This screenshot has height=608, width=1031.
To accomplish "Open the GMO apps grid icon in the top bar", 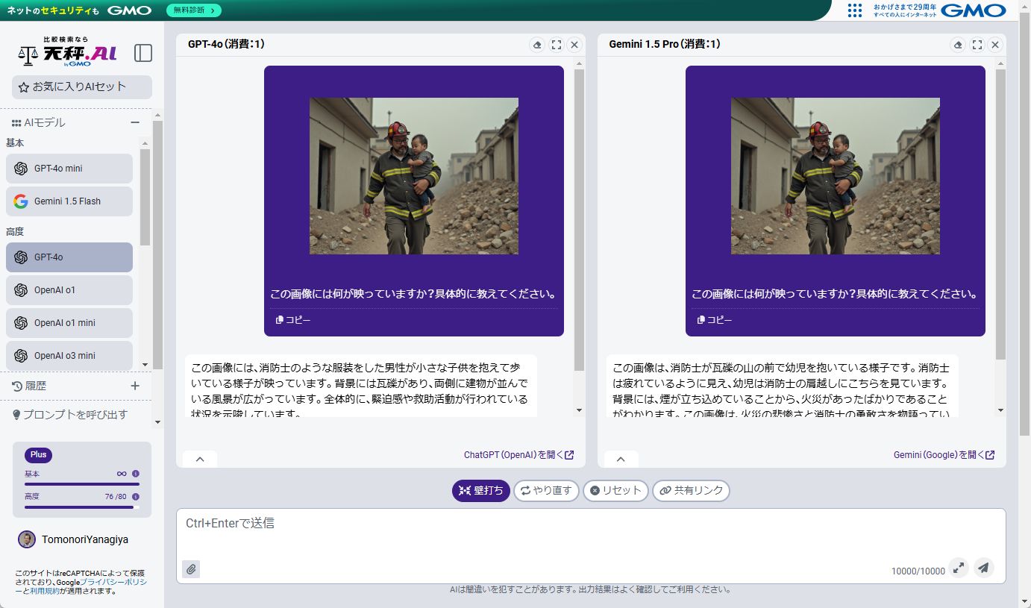I will [853, 10].
